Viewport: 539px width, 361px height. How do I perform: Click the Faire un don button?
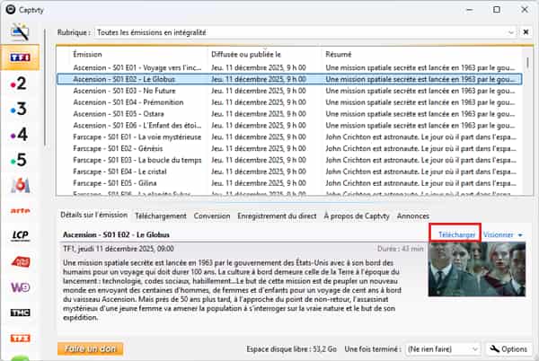tap(91, 348)
